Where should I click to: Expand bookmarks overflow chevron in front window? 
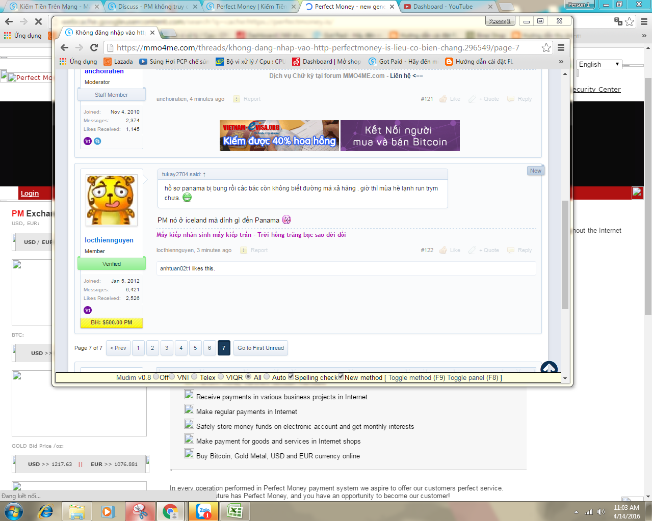[x=561, y=61]
